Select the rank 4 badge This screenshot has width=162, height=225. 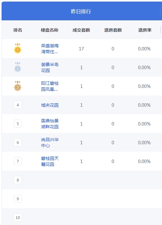click(18, 105)
